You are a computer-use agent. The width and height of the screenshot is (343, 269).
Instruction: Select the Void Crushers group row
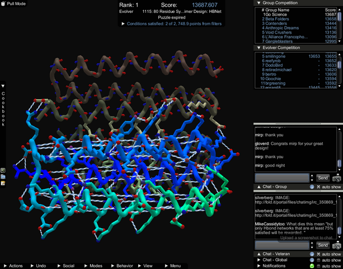[x=296, y=33]
